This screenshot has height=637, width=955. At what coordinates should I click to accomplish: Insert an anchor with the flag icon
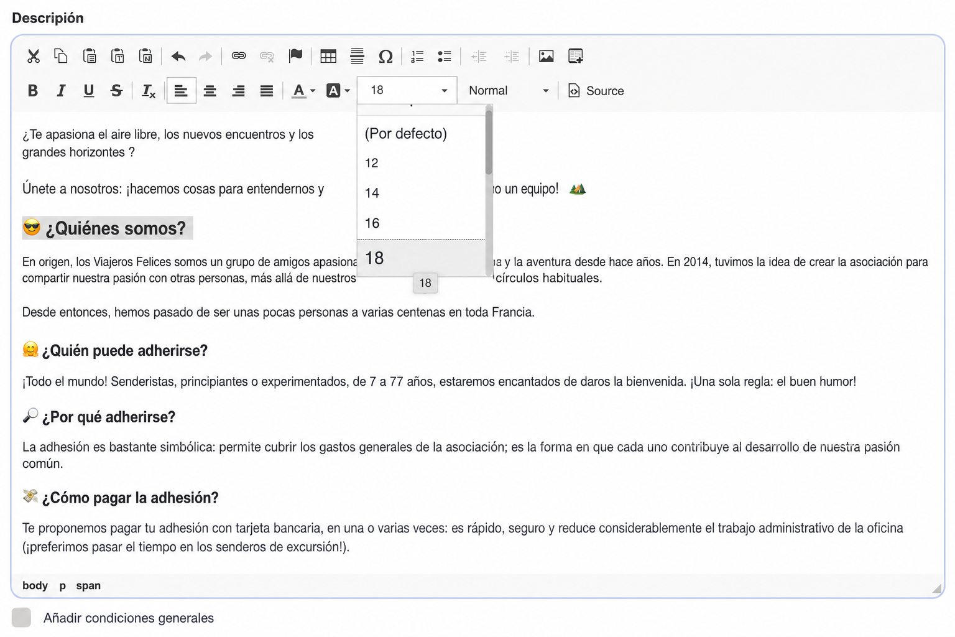click(x=295, y=57)
